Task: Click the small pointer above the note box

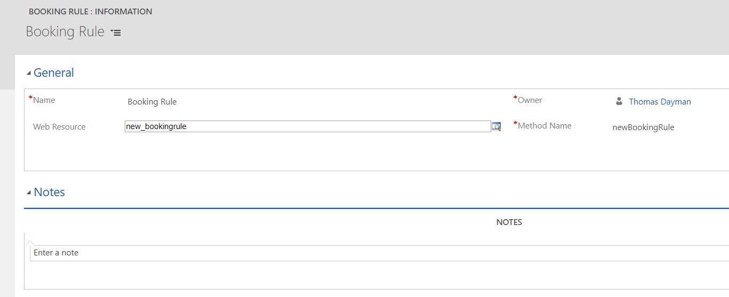Action: 30,243
